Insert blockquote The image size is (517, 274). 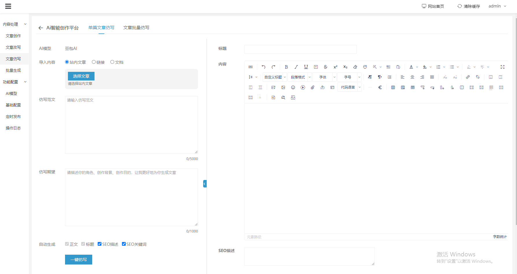point(388,67)
